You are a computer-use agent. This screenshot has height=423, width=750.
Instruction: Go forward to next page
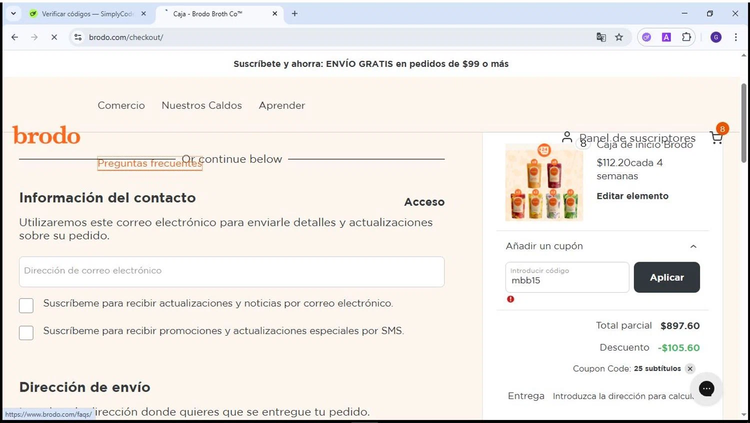tap(34, 37)
